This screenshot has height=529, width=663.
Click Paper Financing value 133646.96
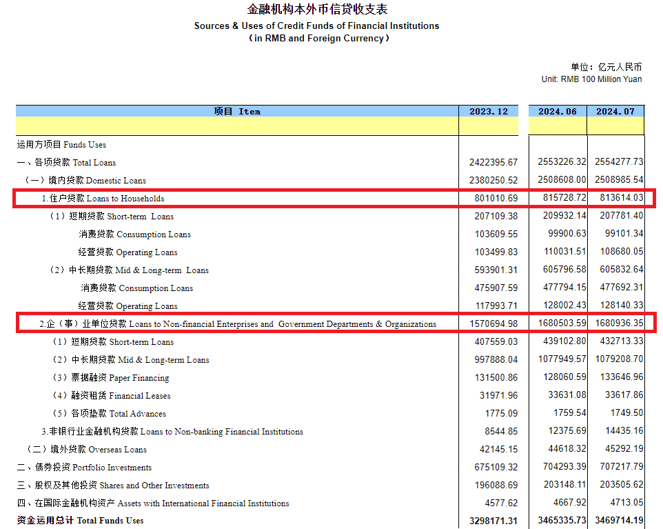tap(622, 377)
